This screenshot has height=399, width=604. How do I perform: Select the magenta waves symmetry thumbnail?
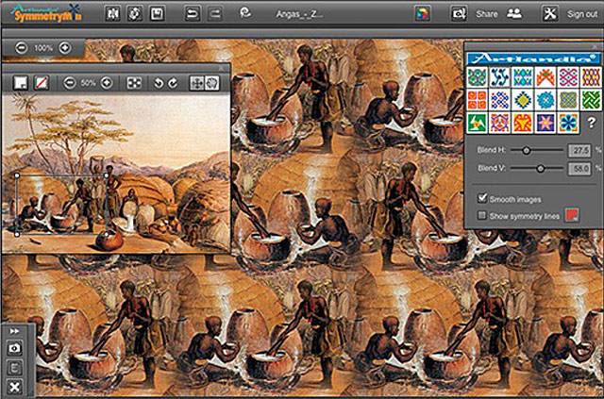point(568,77)
